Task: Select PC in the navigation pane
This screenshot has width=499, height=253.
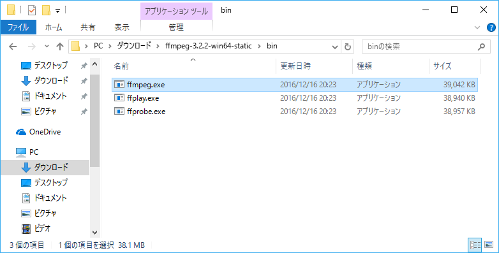Action: coord(34,152)
